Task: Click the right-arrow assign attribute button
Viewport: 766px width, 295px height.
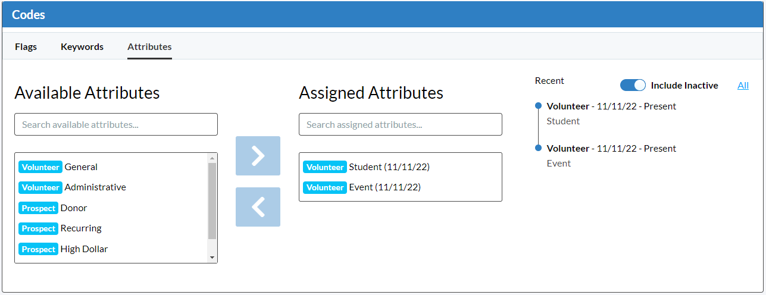Action: [x=258, y=156]
